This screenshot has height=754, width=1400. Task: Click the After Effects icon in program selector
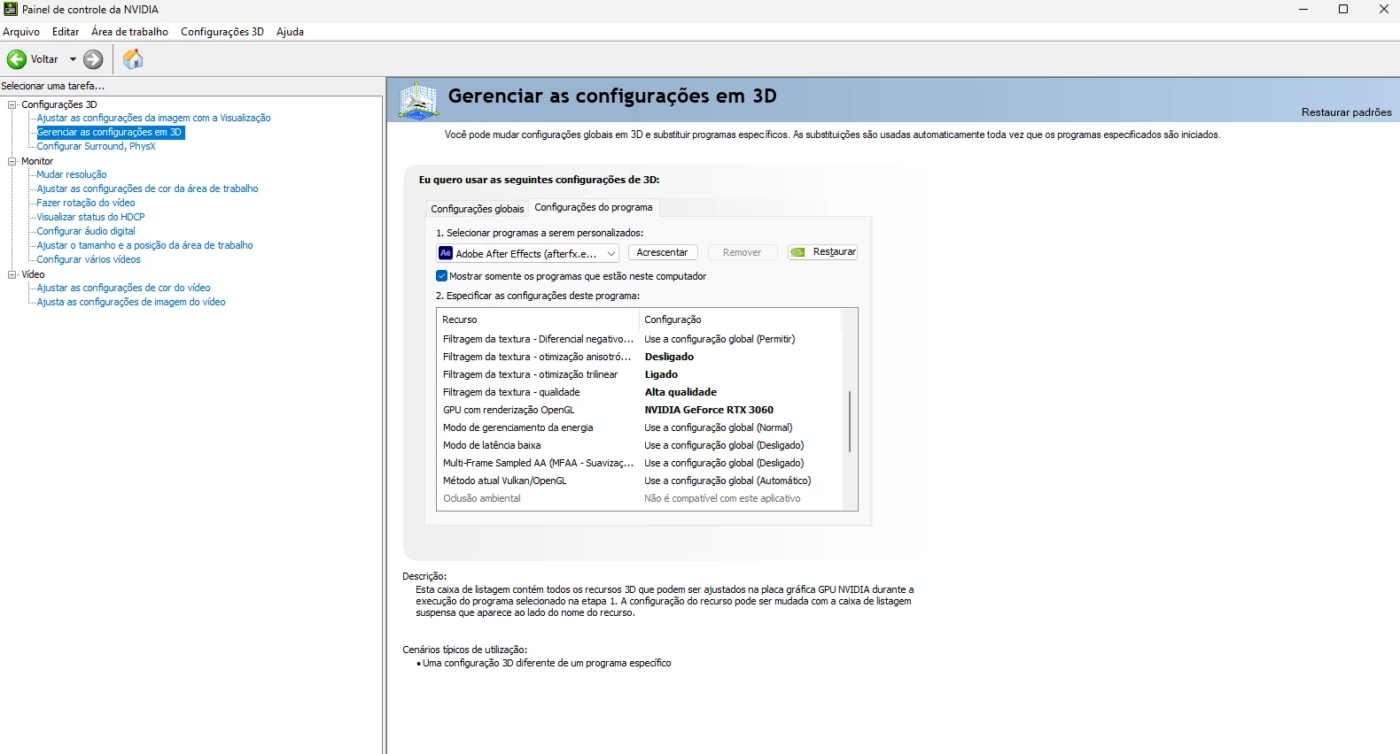tap(446, 253)
